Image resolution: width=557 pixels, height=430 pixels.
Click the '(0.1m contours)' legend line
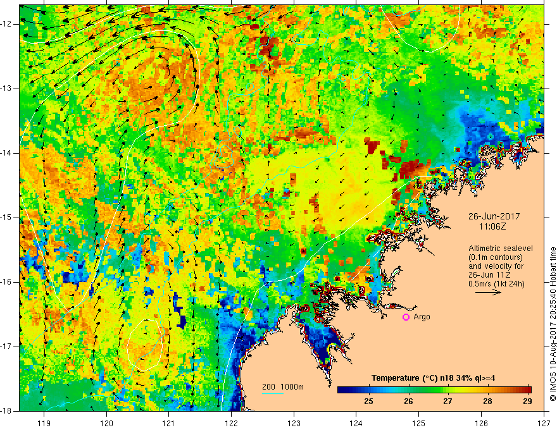[496, 257]
